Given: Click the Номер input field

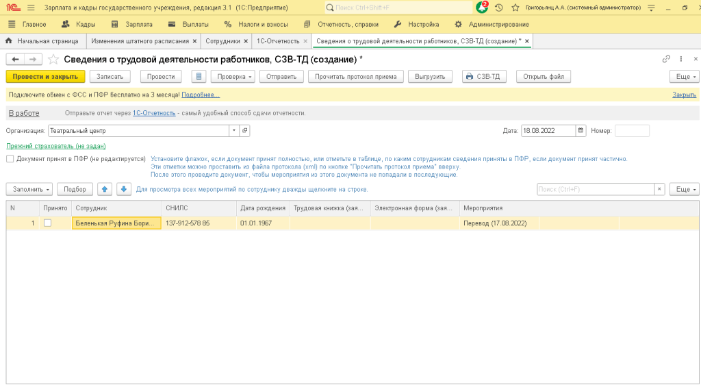Looking at the screenshot, I should tap(631, 130).
